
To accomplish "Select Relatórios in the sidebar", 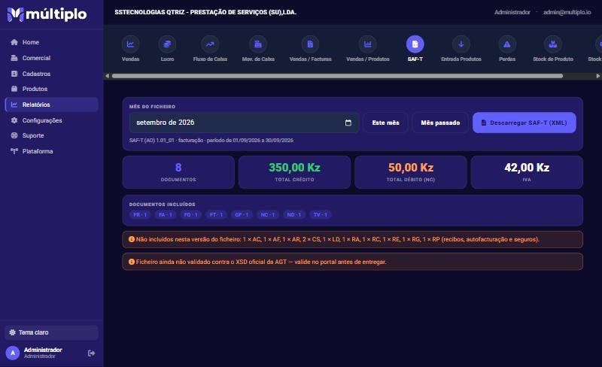I will click(51, 105).
